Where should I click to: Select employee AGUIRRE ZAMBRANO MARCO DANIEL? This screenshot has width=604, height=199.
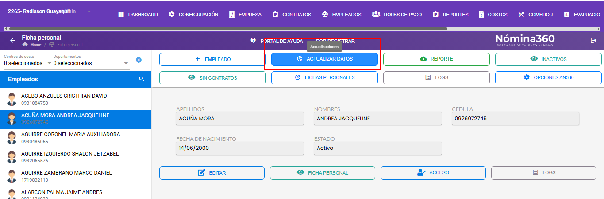[76, 176]
